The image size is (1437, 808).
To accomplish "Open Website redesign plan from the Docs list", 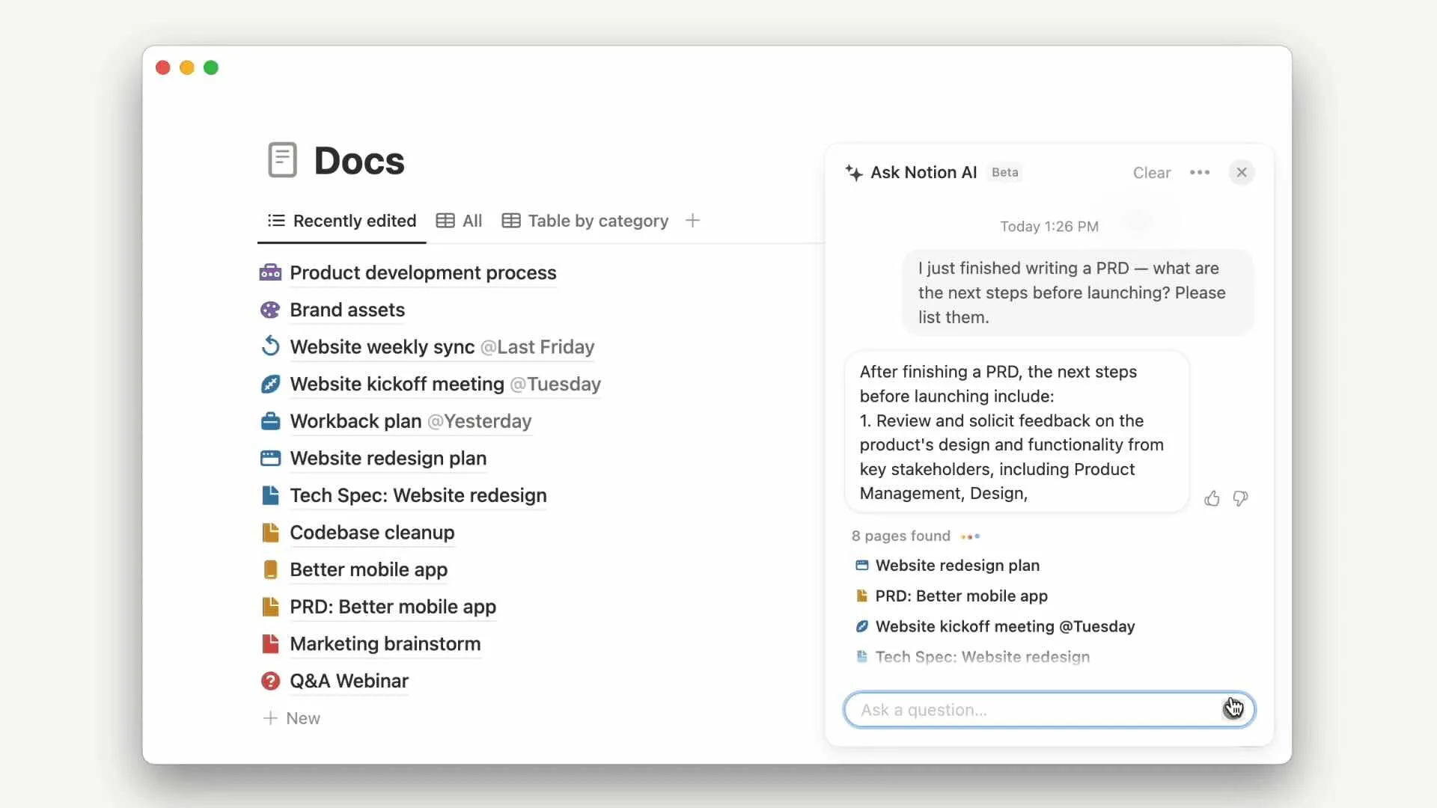I will pyautogui.click(x=388, y=458).
